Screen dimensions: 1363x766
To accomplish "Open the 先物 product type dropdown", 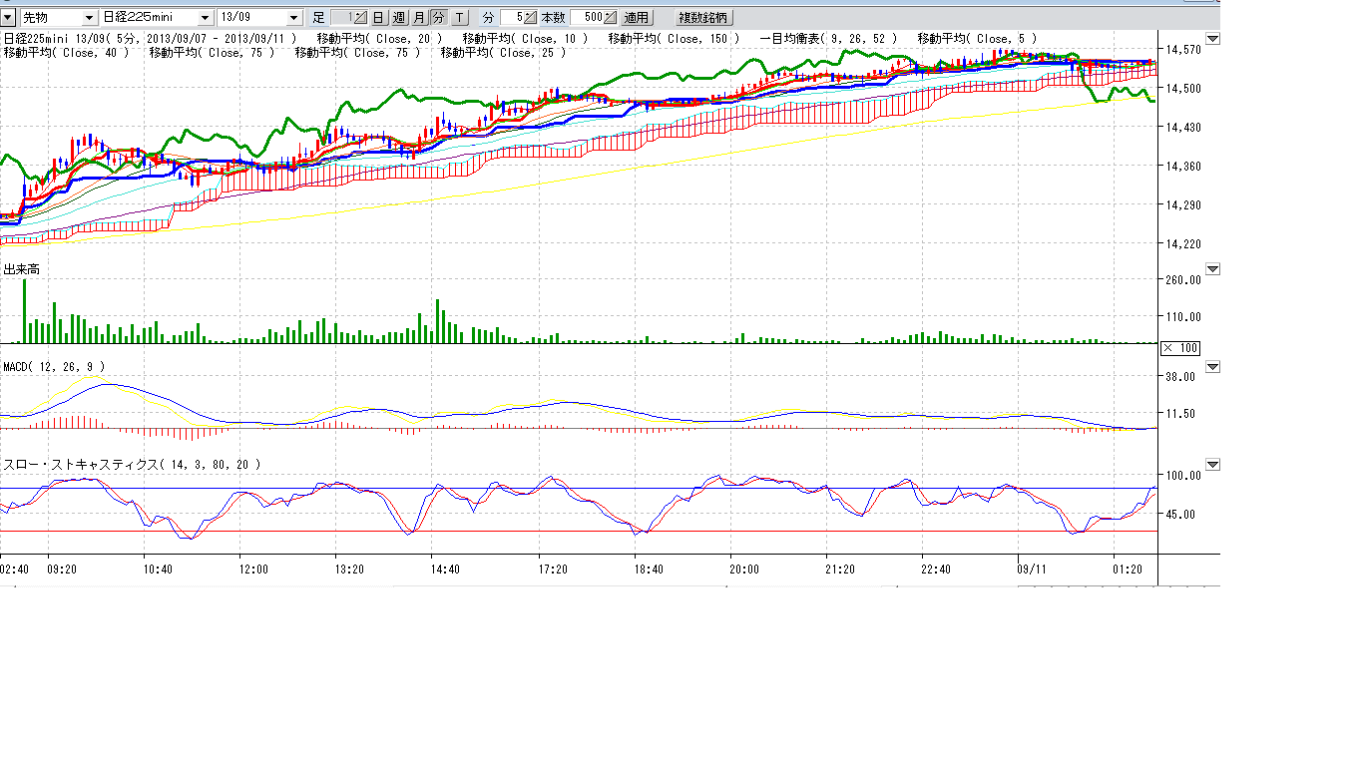I will [89, 18].
